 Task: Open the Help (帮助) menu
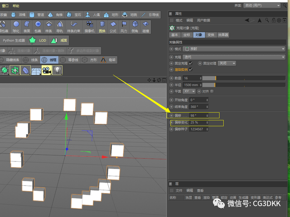pyautogui.click(x=16, y=6)
